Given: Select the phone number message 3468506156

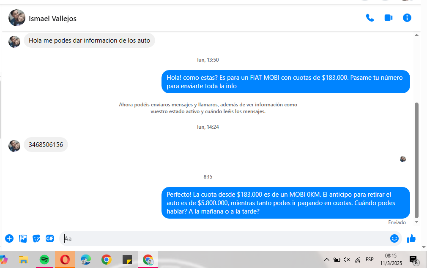Looking at the screenshot, I should click(x=46, y=145).
